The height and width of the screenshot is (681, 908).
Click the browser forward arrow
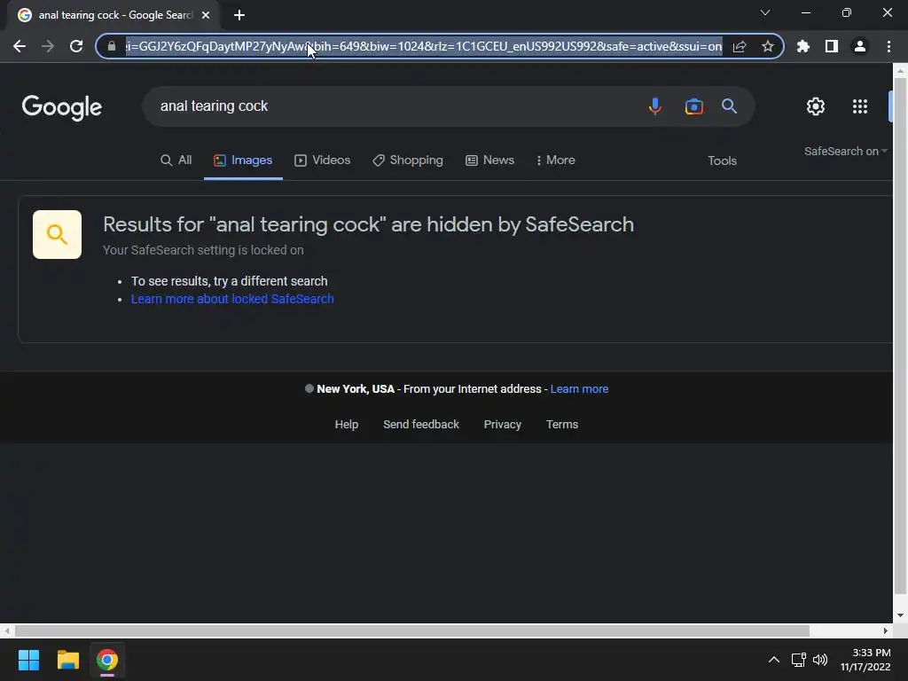click(48, 46)
